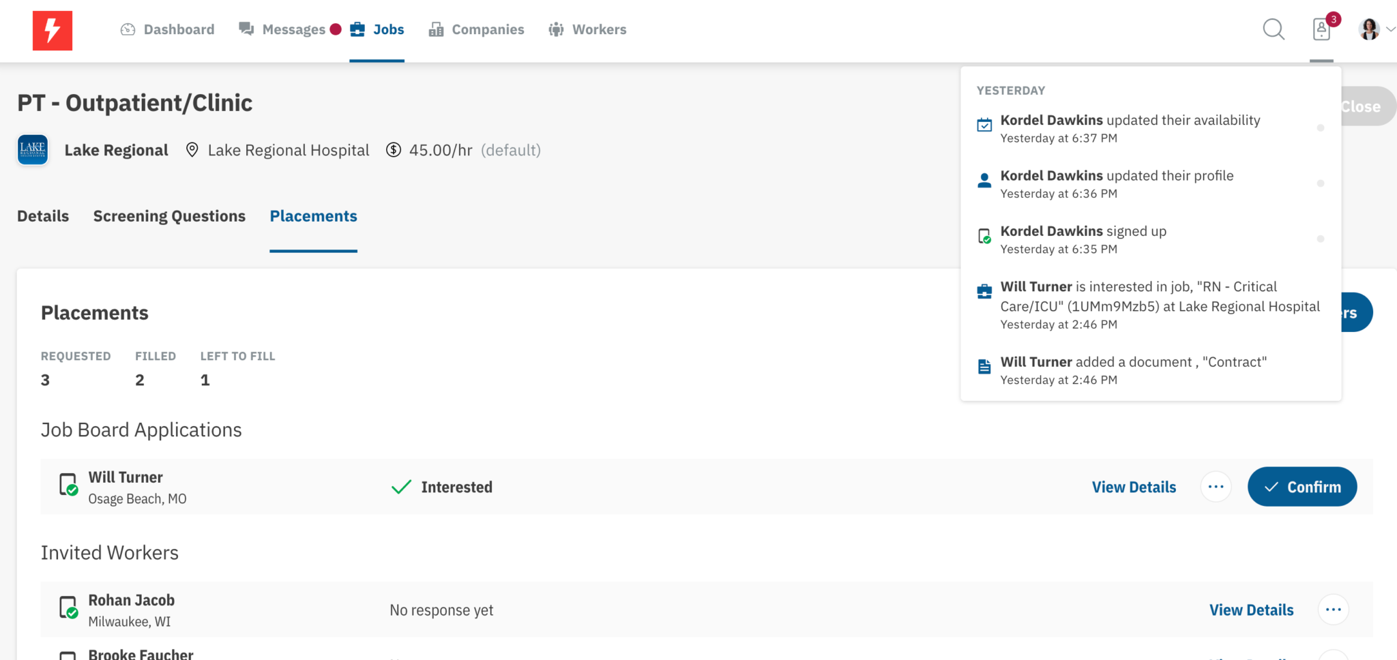The image size is (1397, 660).
Task: Click the Lake Regional hospital logo
Action: point(32,149)
